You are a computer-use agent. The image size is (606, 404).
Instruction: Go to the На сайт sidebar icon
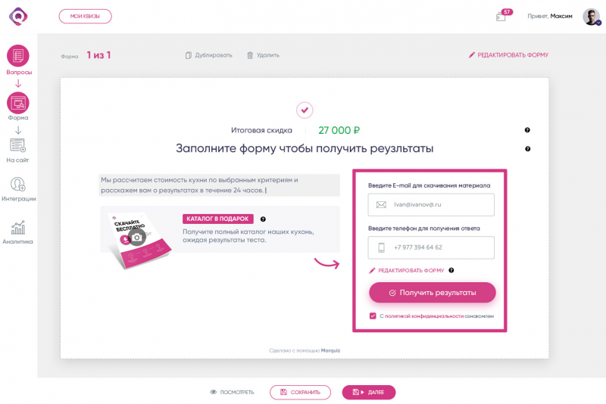point(17,145)
